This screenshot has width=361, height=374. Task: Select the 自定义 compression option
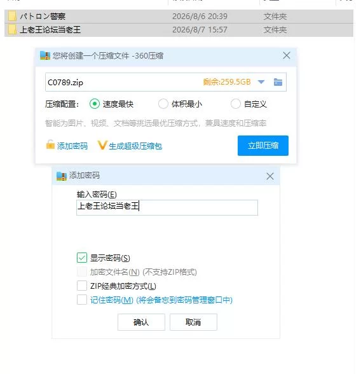click(x=235, y=104)
